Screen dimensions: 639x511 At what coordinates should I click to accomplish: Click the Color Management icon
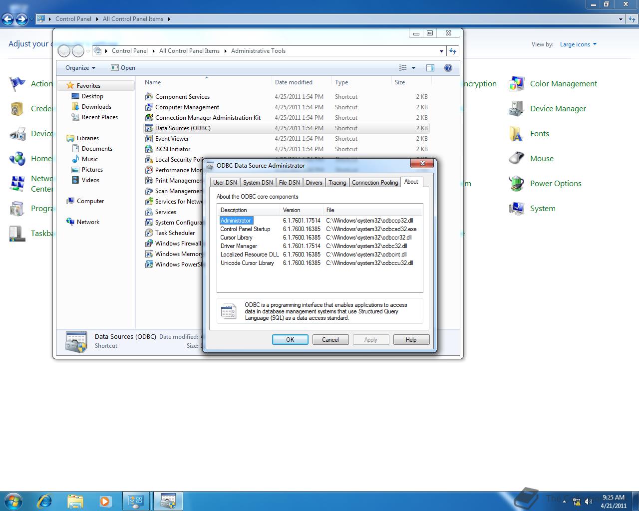[516, 84]
